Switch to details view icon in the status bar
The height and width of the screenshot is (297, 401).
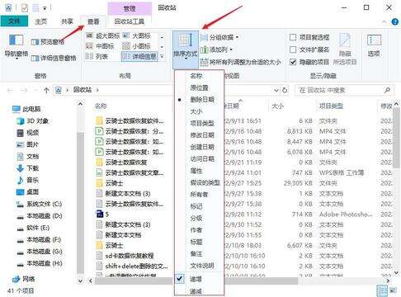click(x=382, y=290)
